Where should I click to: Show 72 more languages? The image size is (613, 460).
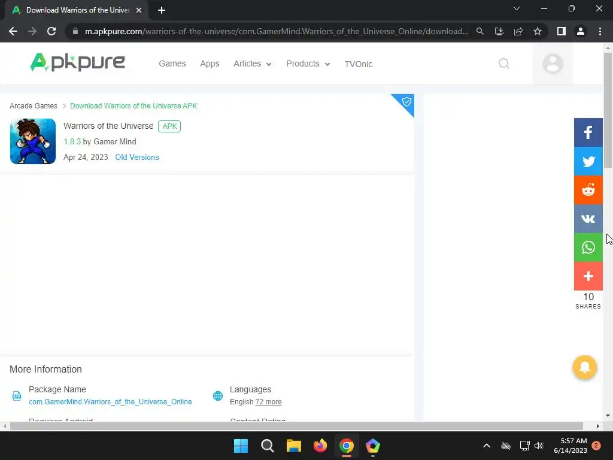click(x=268, y=402)
